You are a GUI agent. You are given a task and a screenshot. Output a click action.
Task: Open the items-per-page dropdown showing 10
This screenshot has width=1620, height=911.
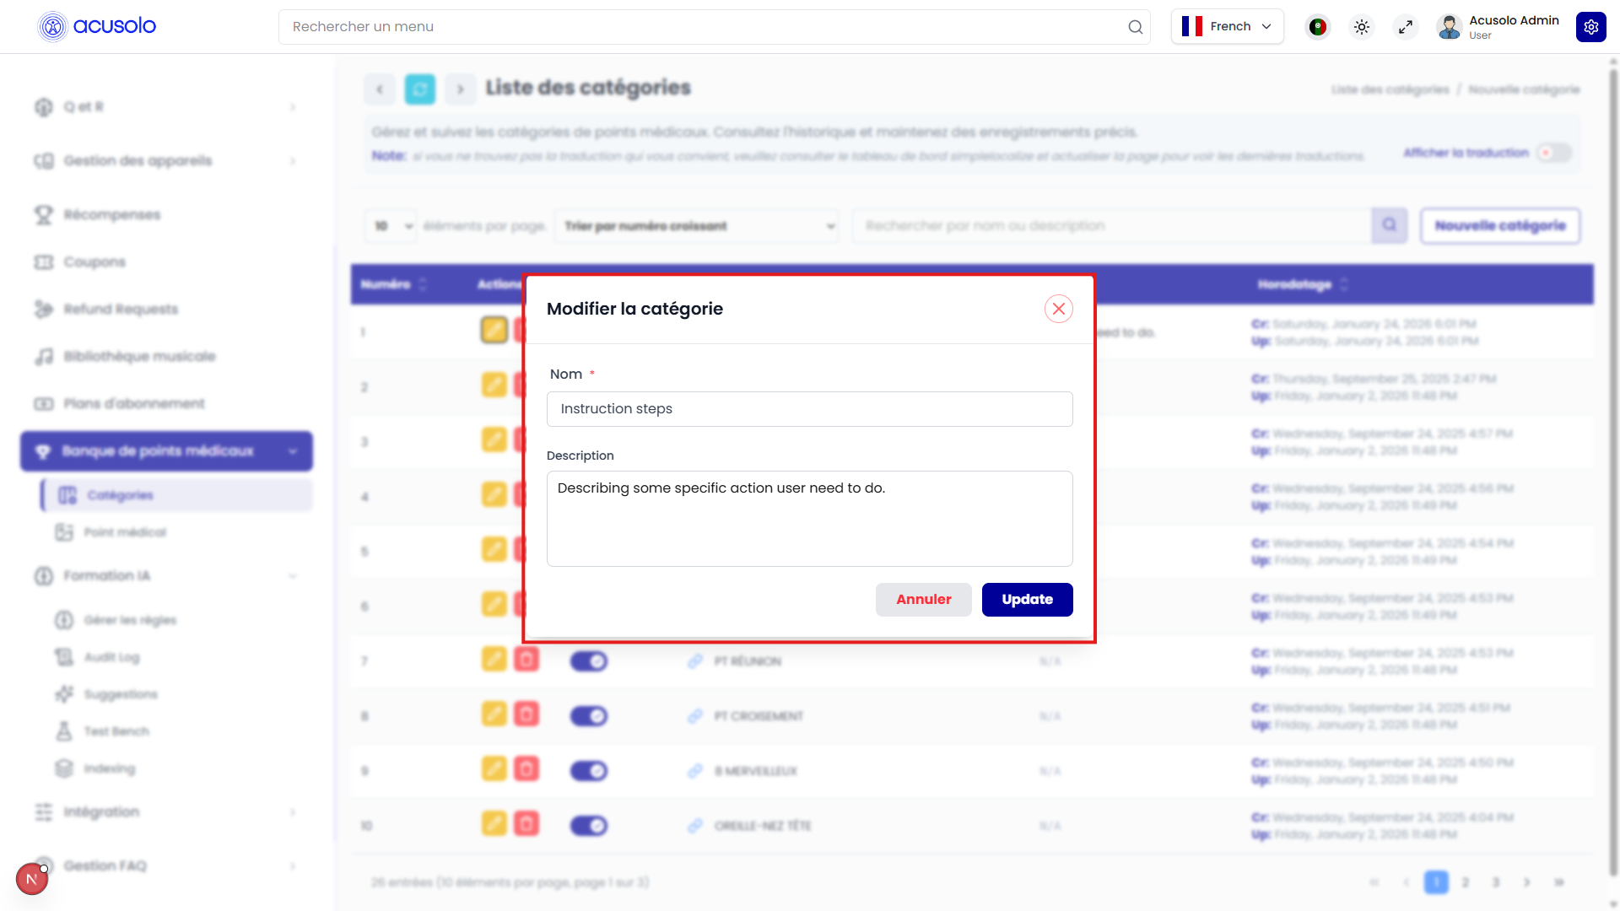(390, 225)
